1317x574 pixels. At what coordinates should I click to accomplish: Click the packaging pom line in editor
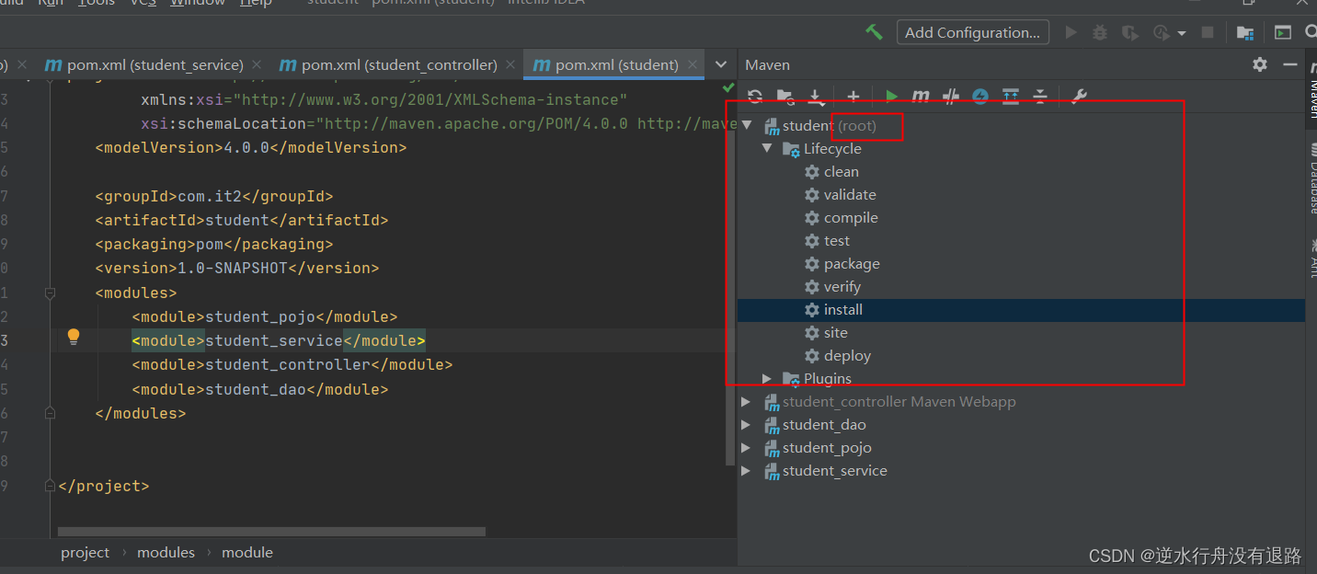[x=213, y=244]
